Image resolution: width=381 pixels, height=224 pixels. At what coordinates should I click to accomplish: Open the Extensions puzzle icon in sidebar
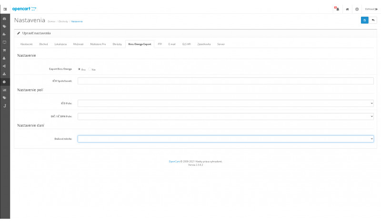pyautogui.click(x=4, y=34)
